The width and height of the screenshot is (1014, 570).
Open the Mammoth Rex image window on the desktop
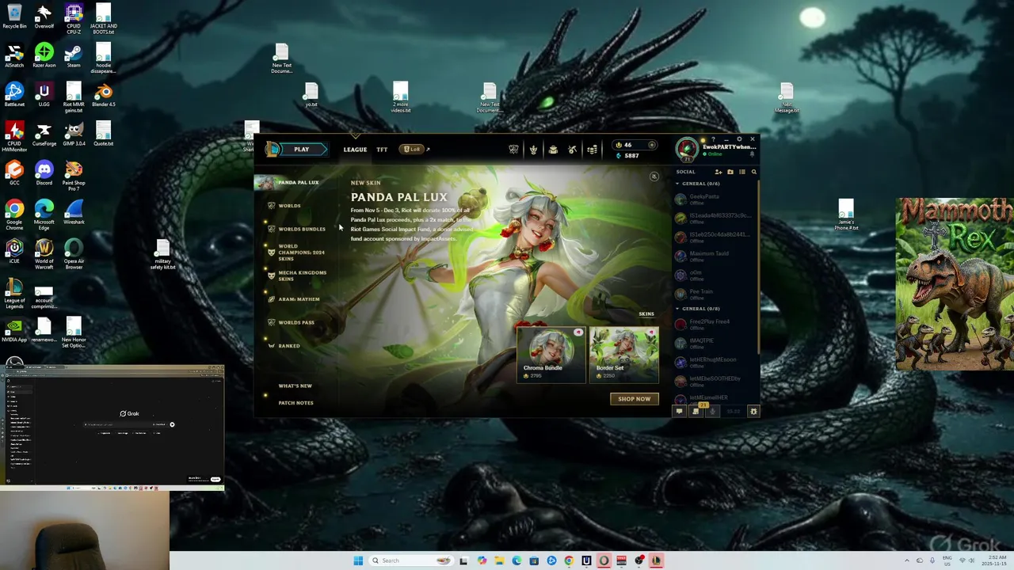pyautogui.click(x=955, y=284)
